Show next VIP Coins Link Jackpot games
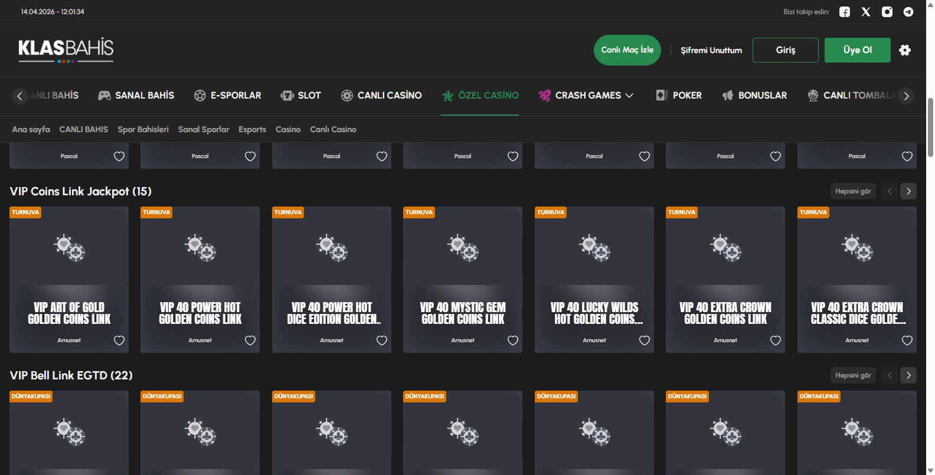 point(908,191)
